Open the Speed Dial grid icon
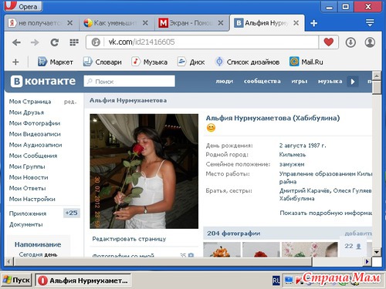386x289 pixels. point(74,42)
